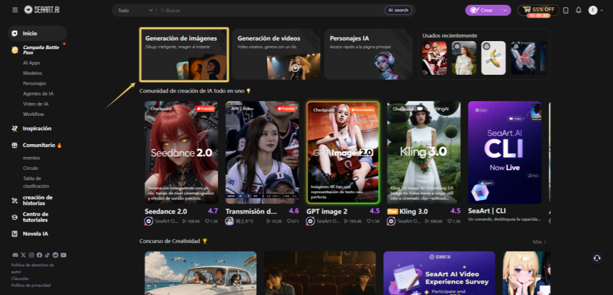Open the Facebook social link

tap(39, 255)
